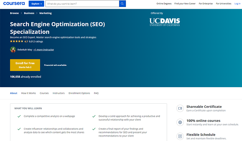Select the Enrollment Options tab
242x141 pixels.
pyautogui.click(x=79, y=93)
